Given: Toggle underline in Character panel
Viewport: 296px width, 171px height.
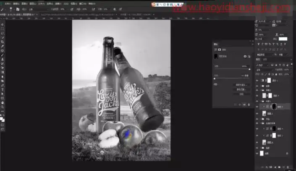Looking at the screenshot, I should click(281, 44).
